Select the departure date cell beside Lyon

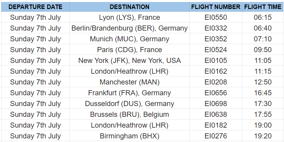[x=35, y=17]
